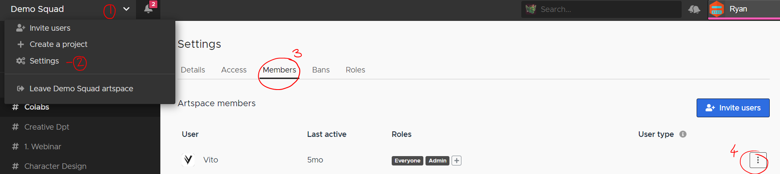Screen dimensions: 780x174
Task: Switch to the Access tab
Action: tap(234, 70)
